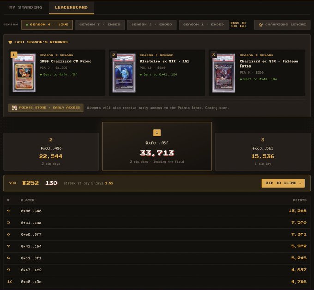Open player 0xa7..ec2 row

coord(157,270)
